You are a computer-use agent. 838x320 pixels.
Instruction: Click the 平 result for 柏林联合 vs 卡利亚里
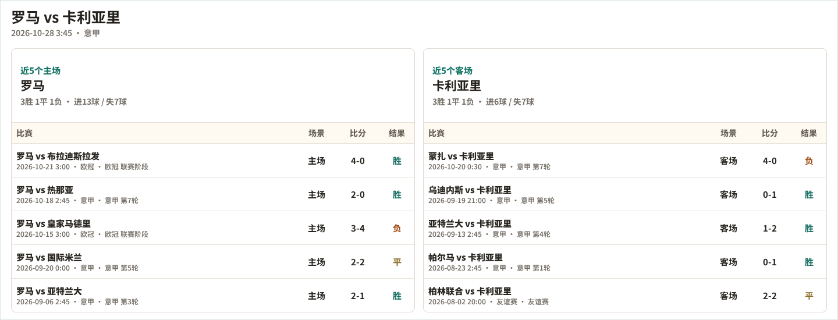point(809,296)
